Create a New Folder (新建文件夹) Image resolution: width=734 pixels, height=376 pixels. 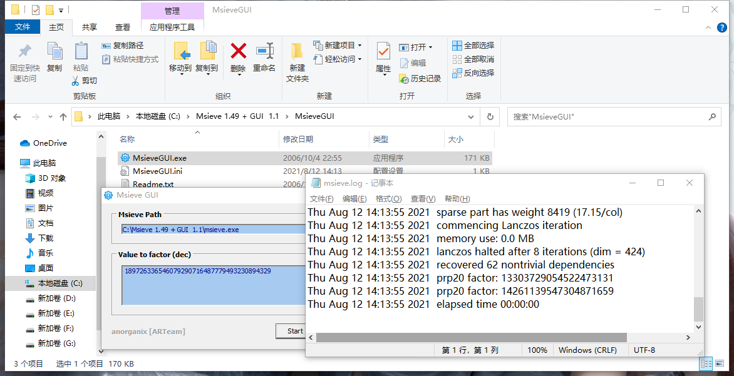(297, 62)
